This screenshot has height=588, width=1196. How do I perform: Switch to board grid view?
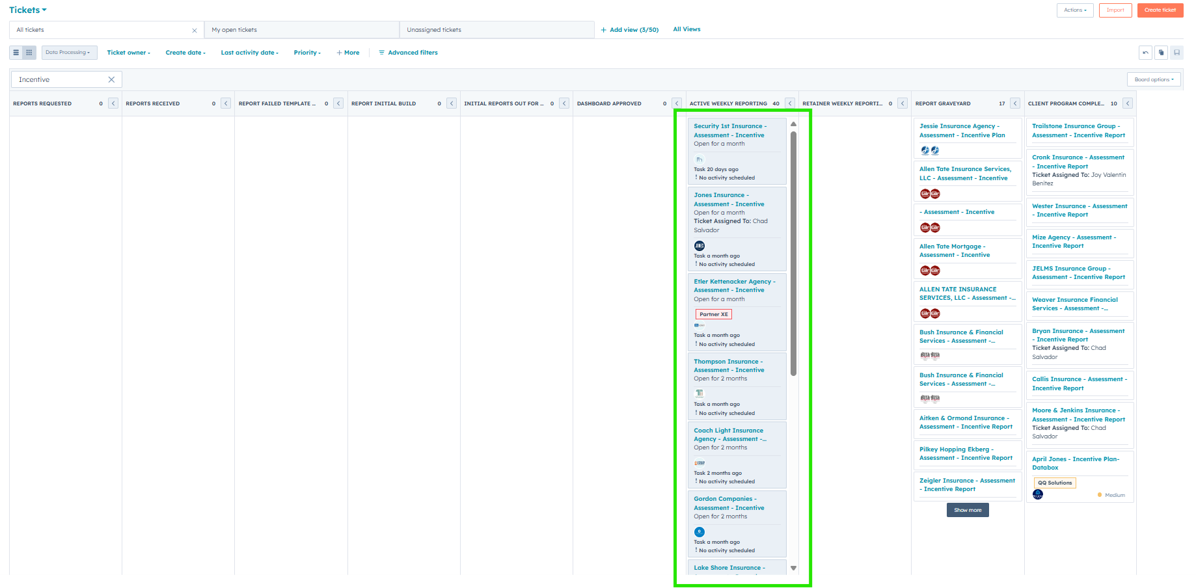pos(29,53)
